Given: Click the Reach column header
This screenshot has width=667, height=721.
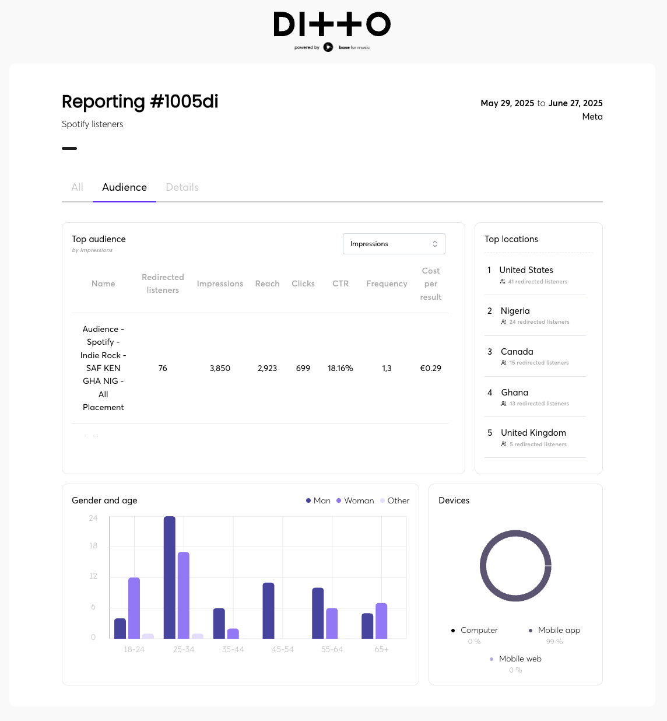Looking at the screenshot, I should pos(267,283).
